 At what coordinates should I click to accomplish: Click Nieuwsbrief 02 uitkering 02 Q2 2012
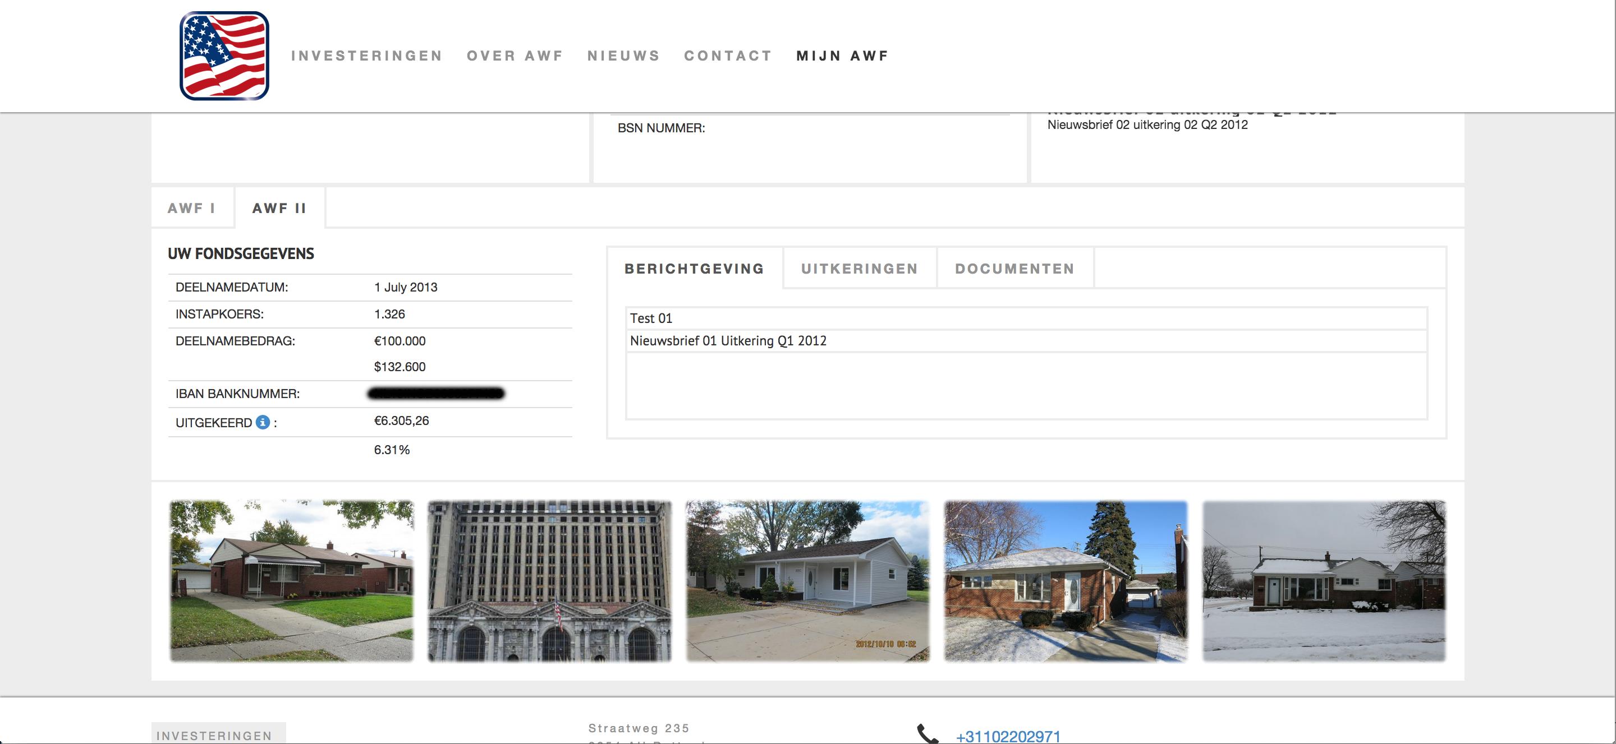tap(1147, 124)
